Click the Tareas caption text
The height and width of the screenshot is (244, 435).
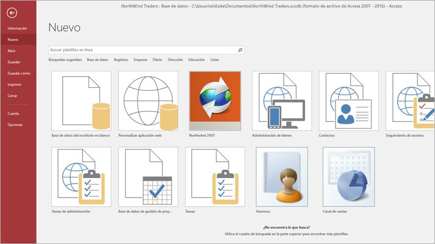(x=190, y=211)
